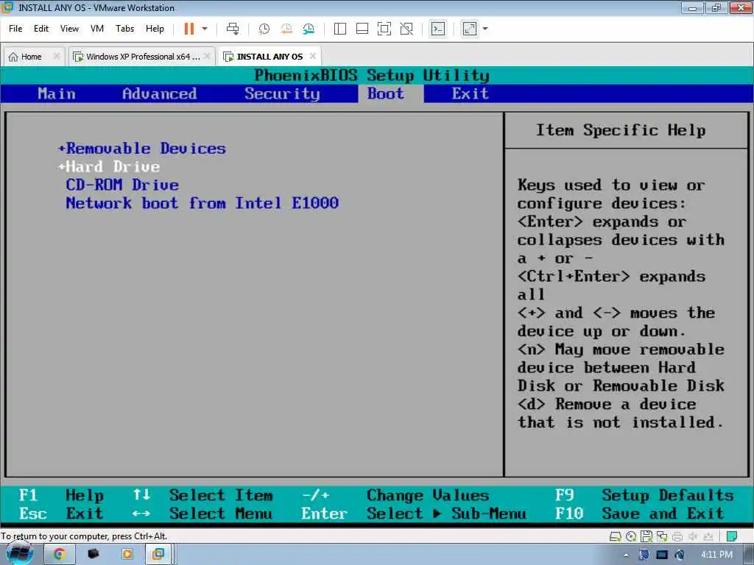Screen dimensions: 754x565
Task: Open the View menu
Action: click(69, 29)
